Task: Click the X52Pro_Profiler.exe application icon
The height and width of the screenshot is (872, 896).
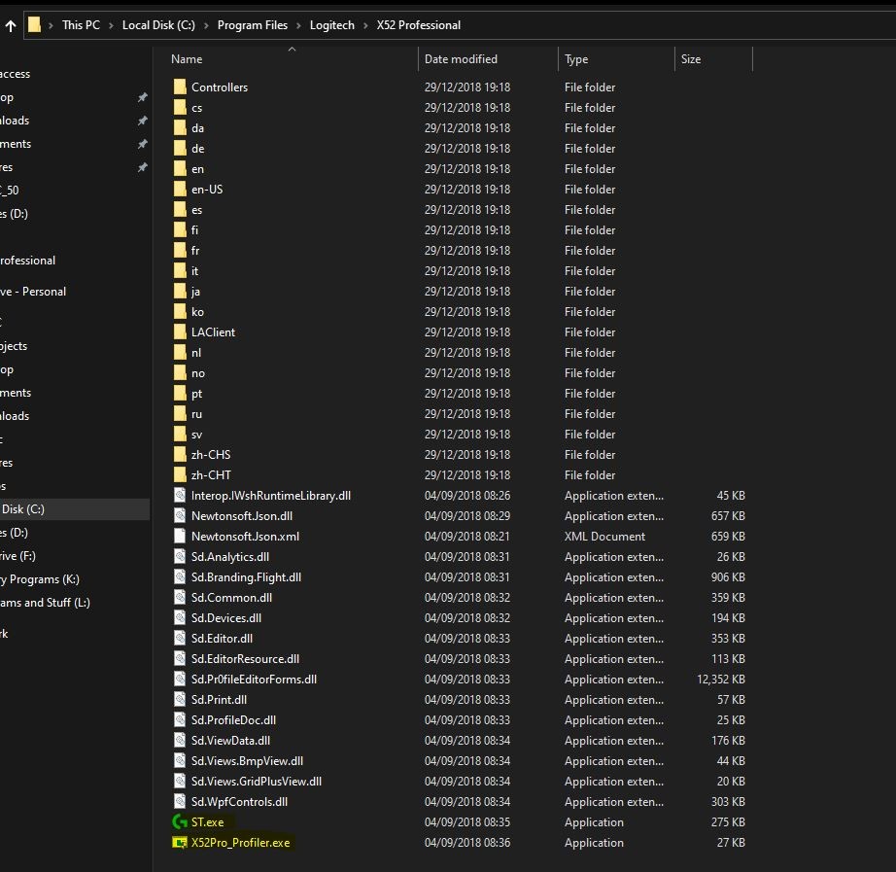Action: click(180, 842)
